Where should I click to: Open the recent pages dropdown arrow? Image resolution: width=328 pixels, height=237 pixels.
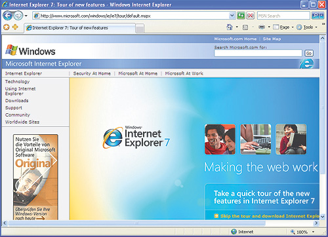pos(26,16)
